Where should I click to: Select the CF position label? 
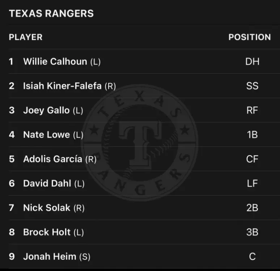pos(252,159)
